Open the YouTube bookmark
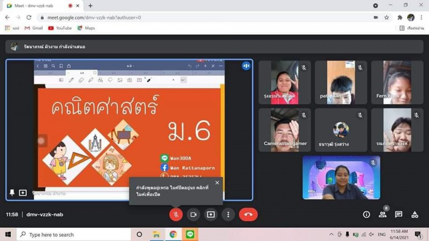The width and height of the screenshot is (429, 241). tap(60, 28)
